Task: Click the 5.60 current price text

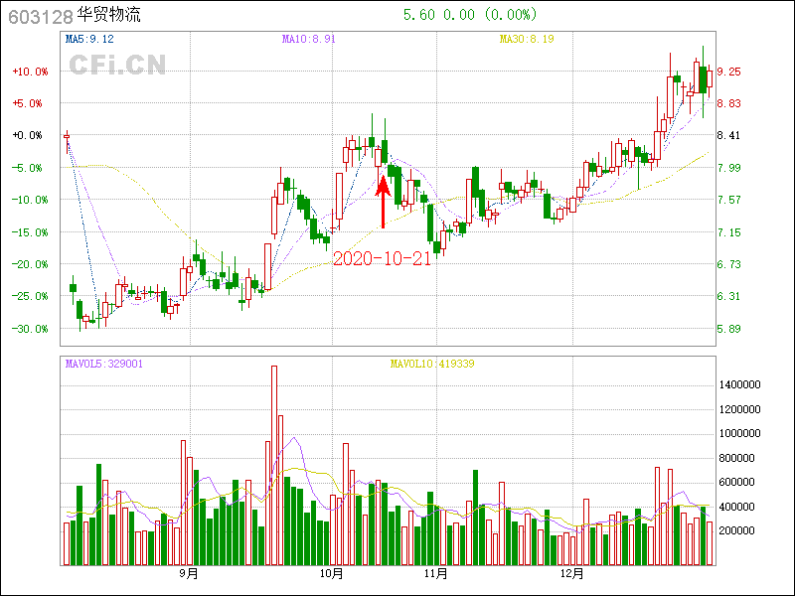Action: click(418, 15)
